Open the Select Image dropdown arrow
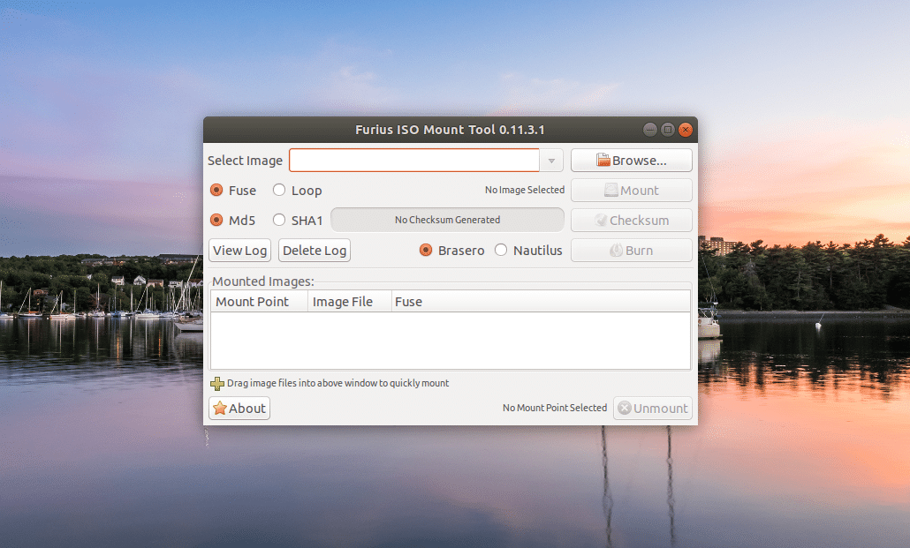 click(550, 160)
